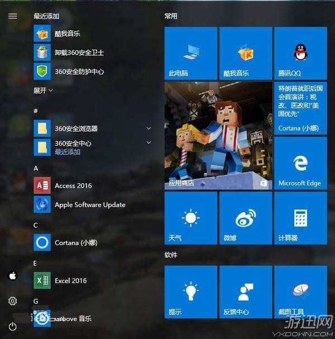This screenshot has width=335, height=339.
Task: Click the A letter group header
Action: (x=36, y=168)
